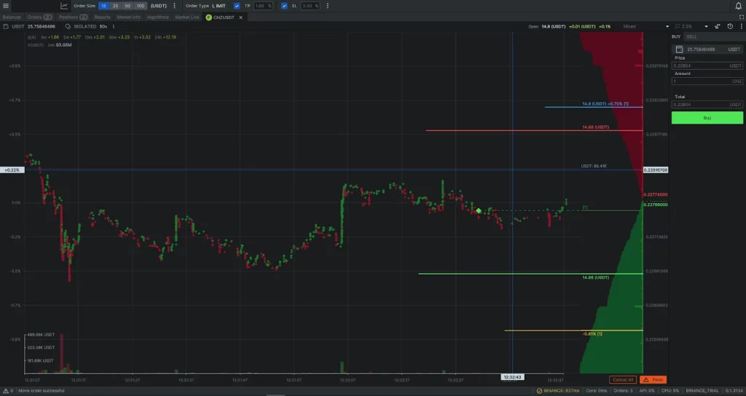Click the calendar icon beside Buy balance

point(679,49)
